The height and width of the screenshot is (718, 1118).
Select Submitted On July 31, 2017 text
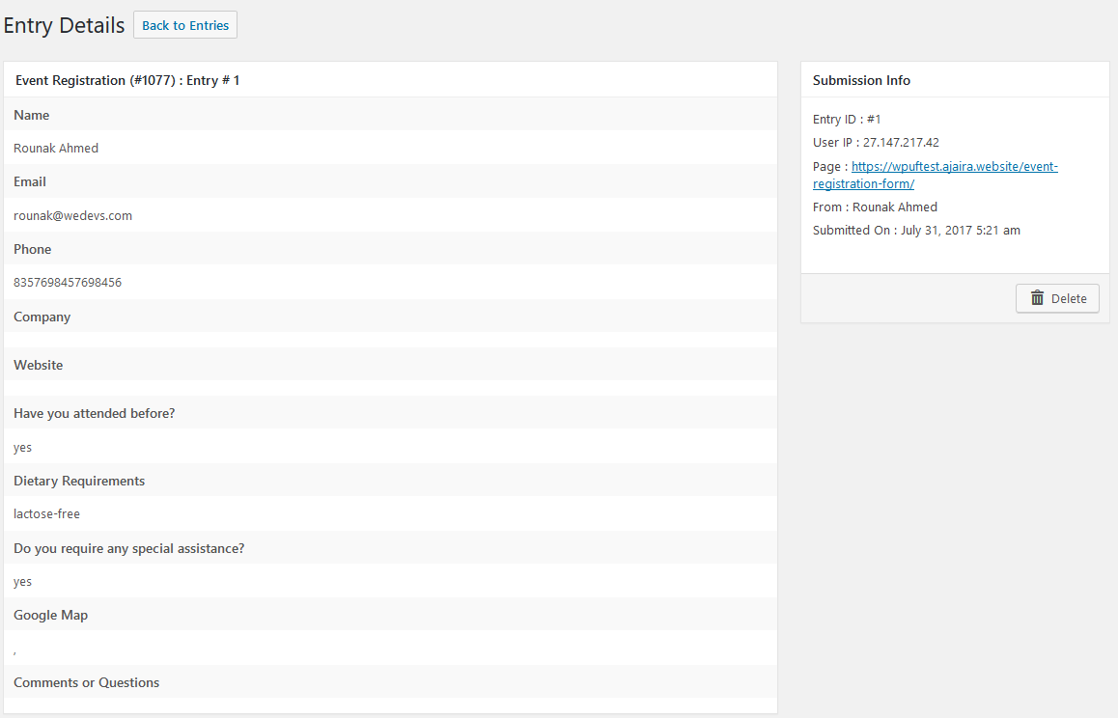tap(916, 231)
